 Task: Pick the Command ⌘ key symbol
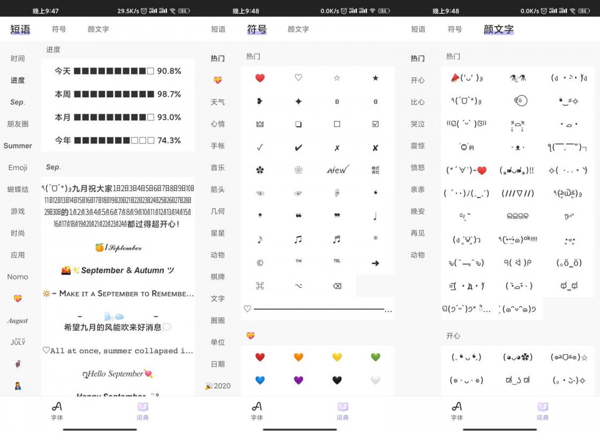[259, 286]
